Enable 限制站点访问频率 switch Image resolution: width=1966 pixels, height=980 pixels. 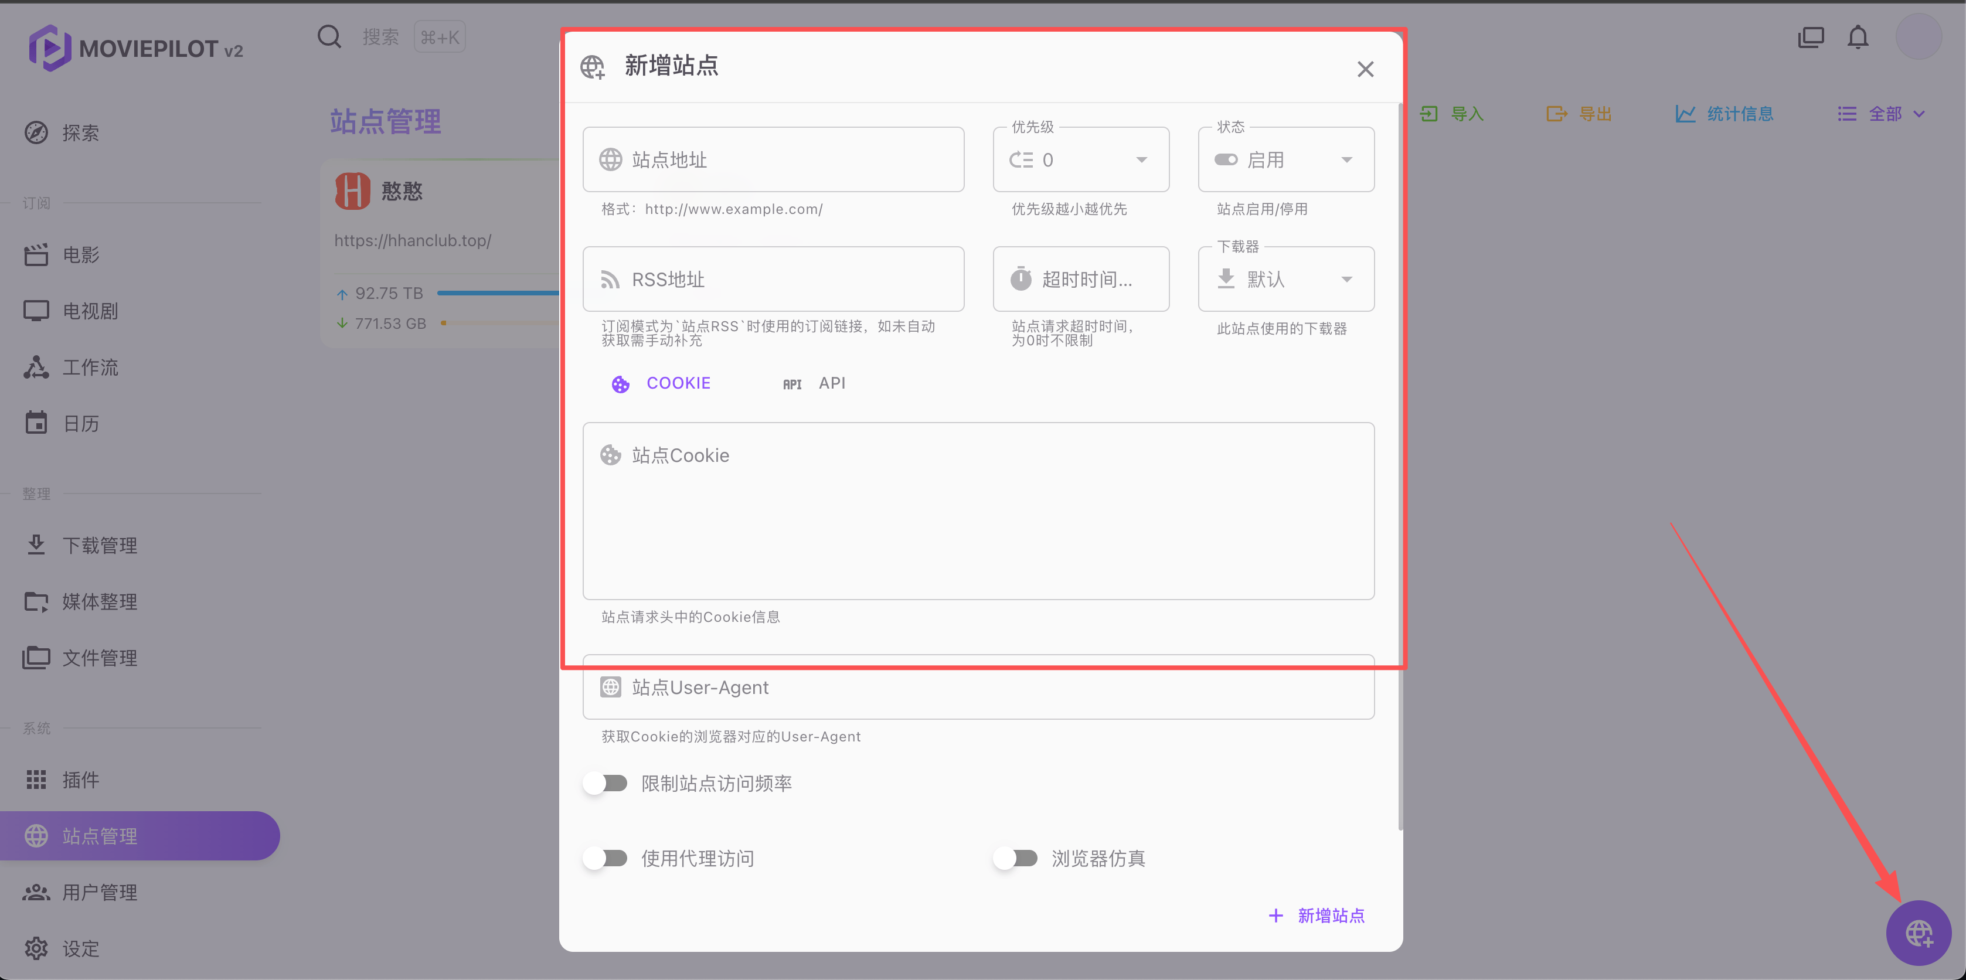click(x=606, y=783)
